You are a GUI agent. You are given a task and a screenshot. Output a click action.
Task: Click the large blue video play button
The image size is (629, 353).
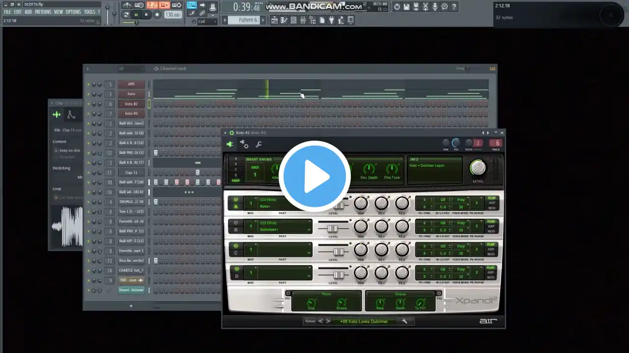tap(314, 176)
